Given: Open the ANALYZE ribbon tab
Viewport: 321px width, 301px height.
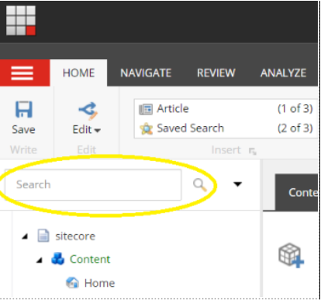Looking at the screenshot, I should pos(283,73).
